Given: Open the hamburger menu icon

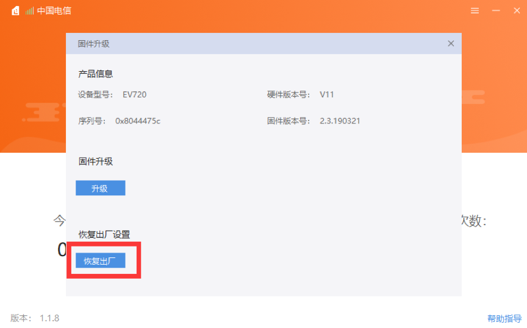Looking at the screenshot, I should coord(475,11).
